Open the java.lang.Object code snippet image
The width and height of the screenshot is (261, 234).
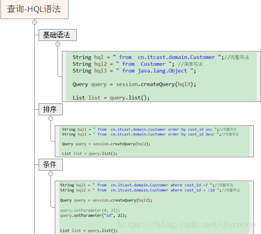tap(161, 76)
